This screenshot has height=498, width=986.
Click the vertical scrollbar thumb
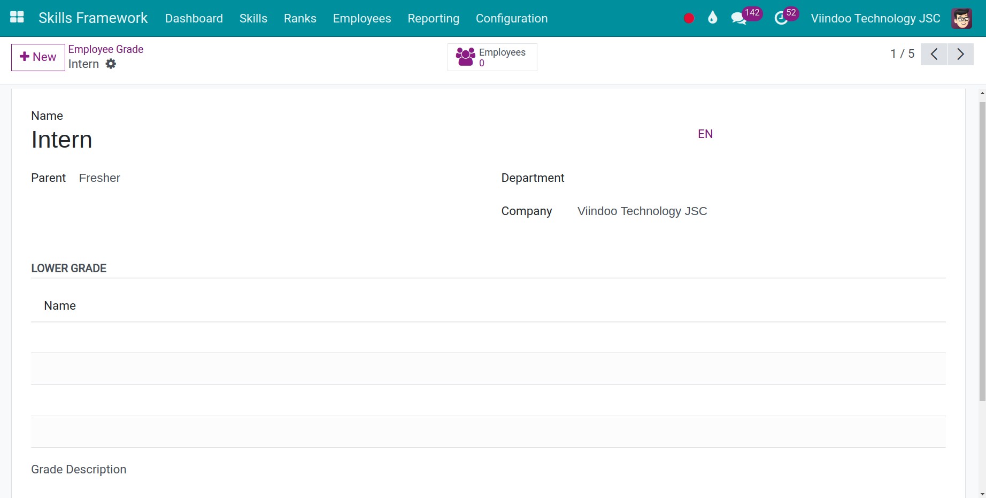(982, 251)
